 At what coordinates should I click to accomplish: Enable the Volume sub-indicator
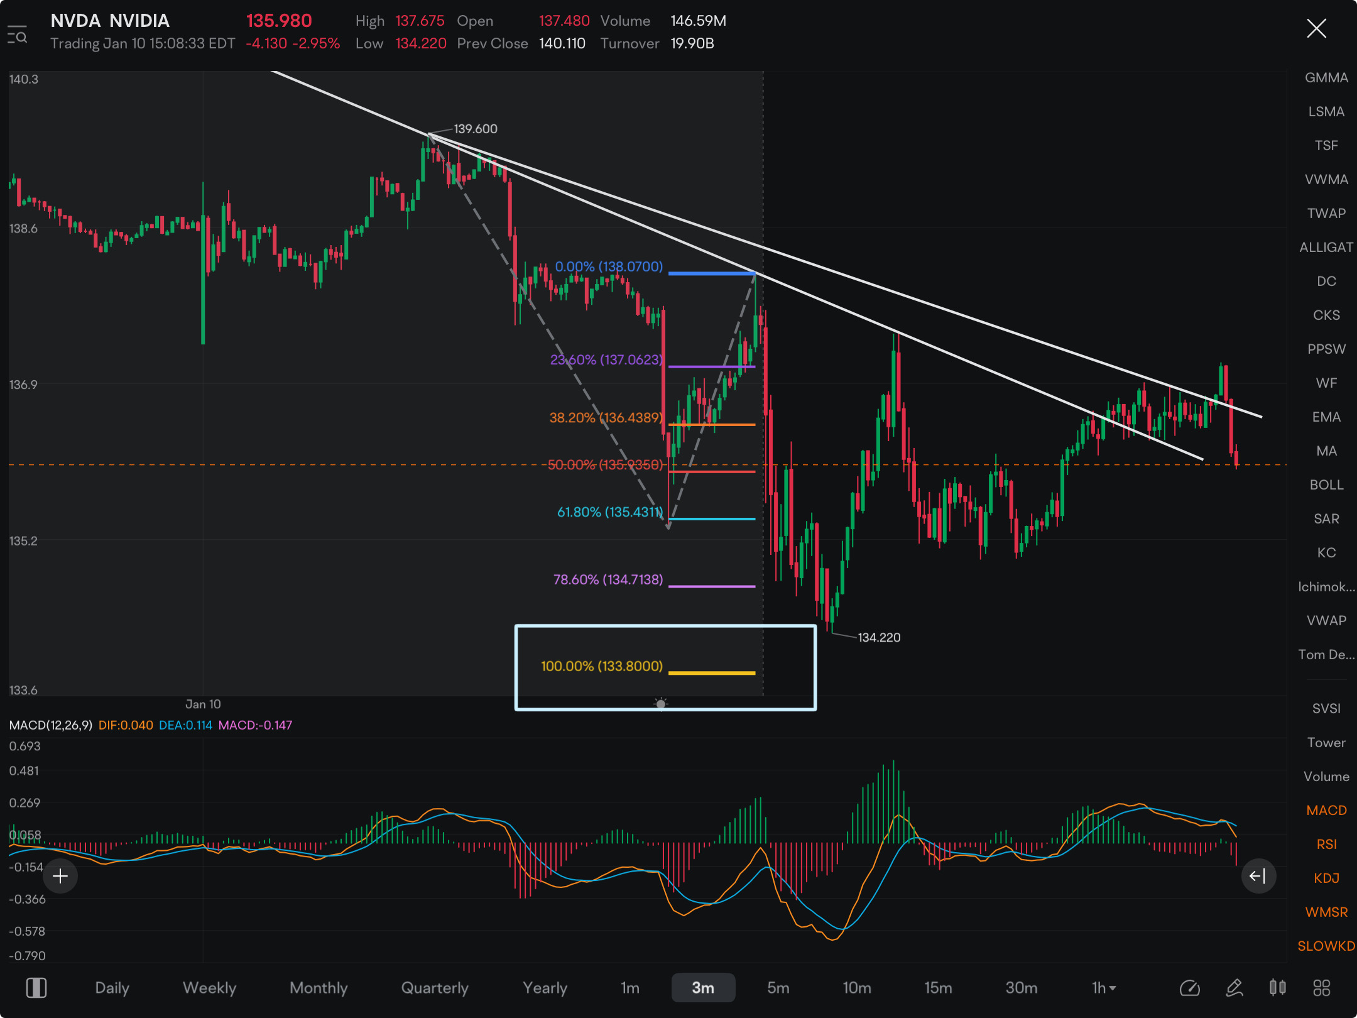(1326, 777)
